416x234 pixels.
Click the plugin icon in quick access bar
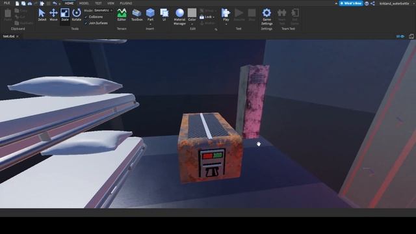click(42, 3)
